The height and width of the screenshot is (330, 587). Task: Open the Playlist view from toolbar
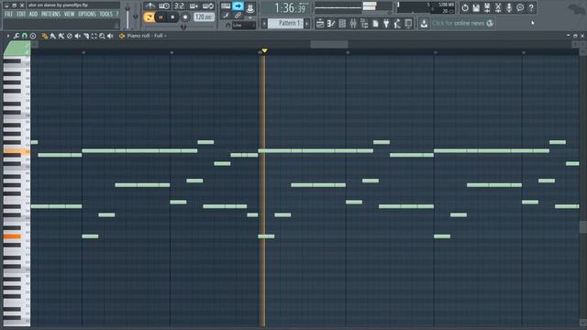(320, 24)
